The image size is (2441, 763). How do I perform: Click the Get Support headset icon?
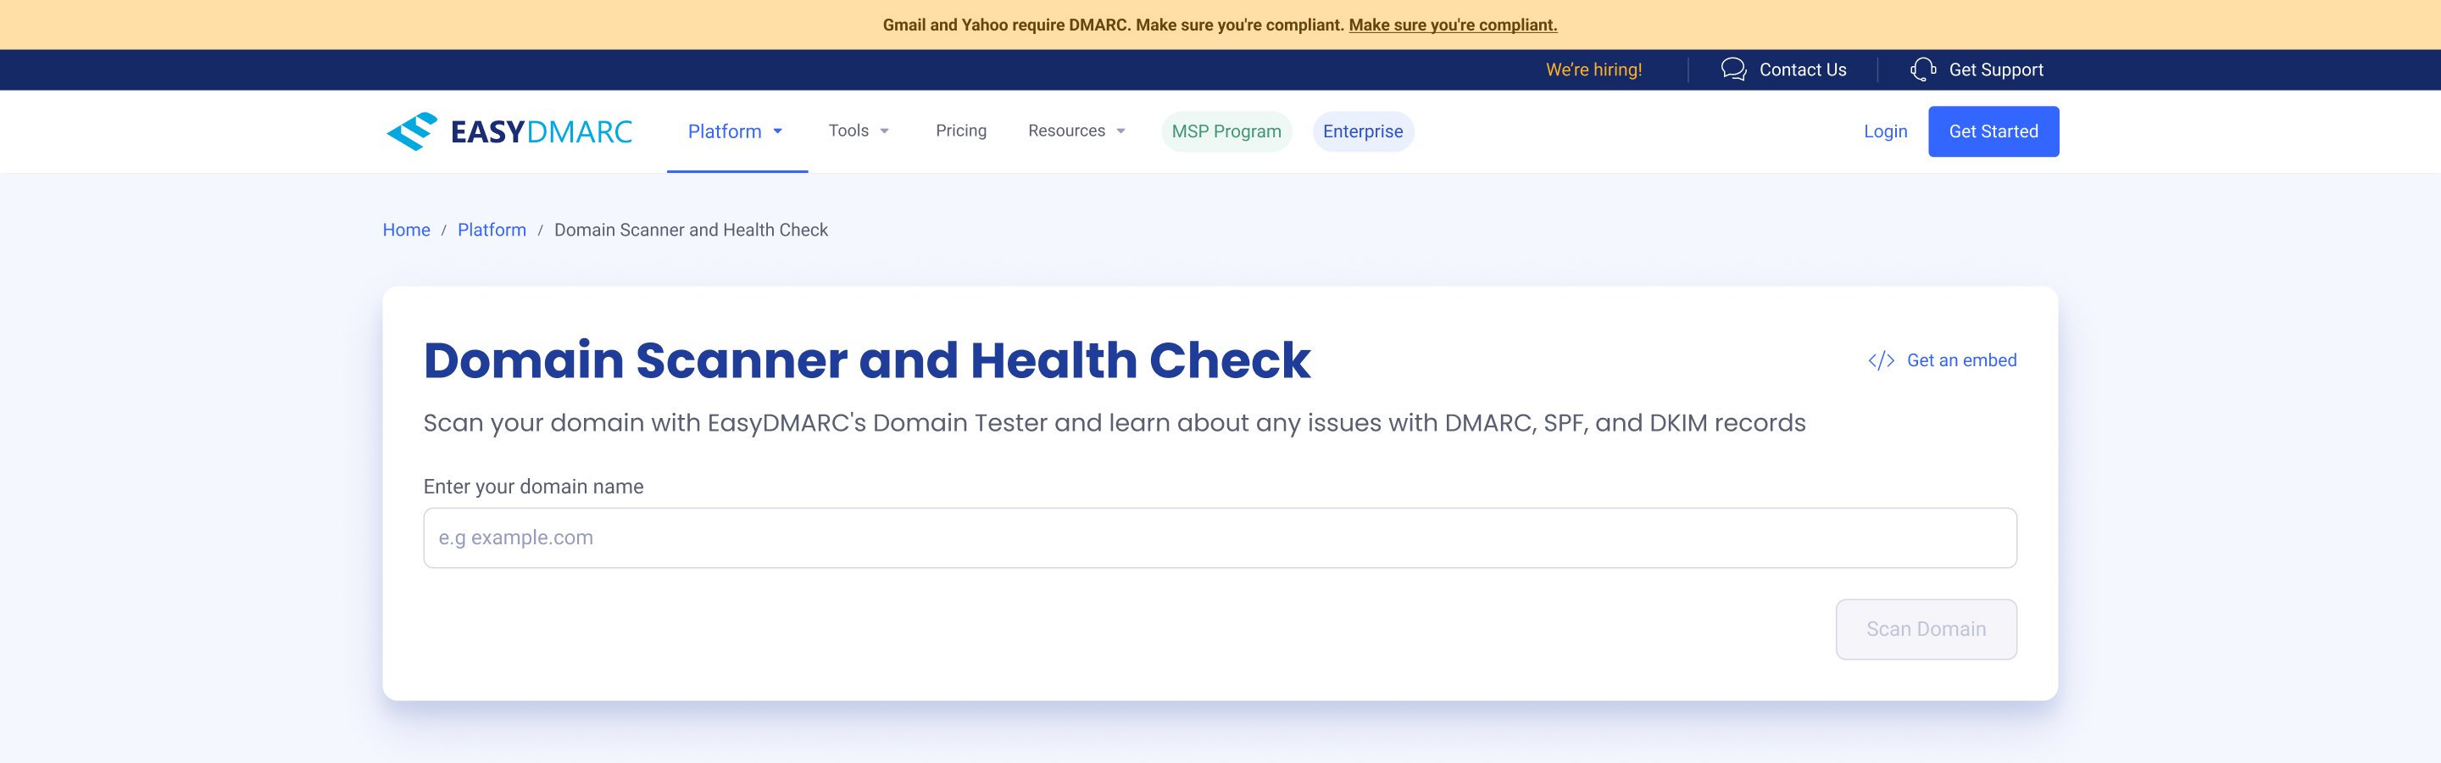click(x=1922, y=70)
